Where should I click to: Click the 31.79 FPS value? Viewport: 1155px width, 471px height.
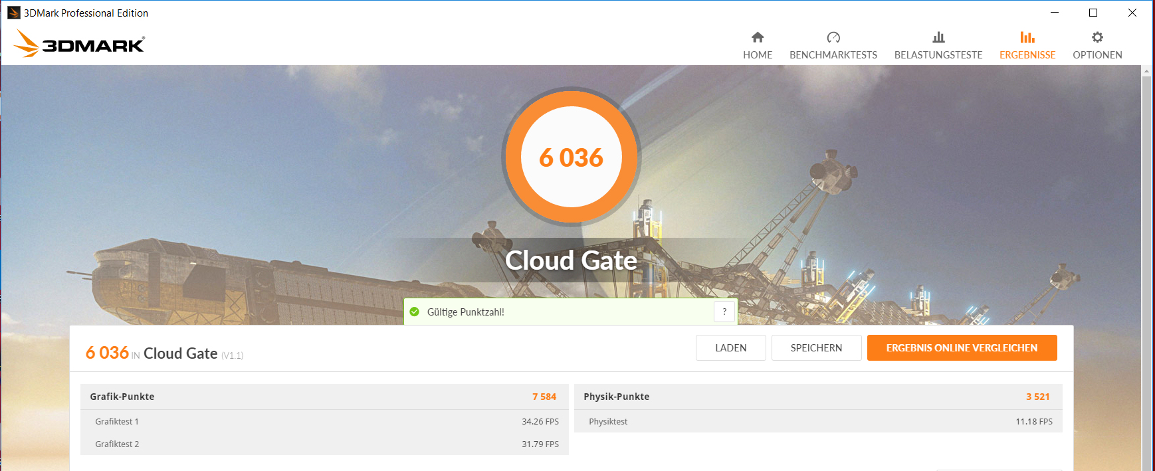(540, 444)
